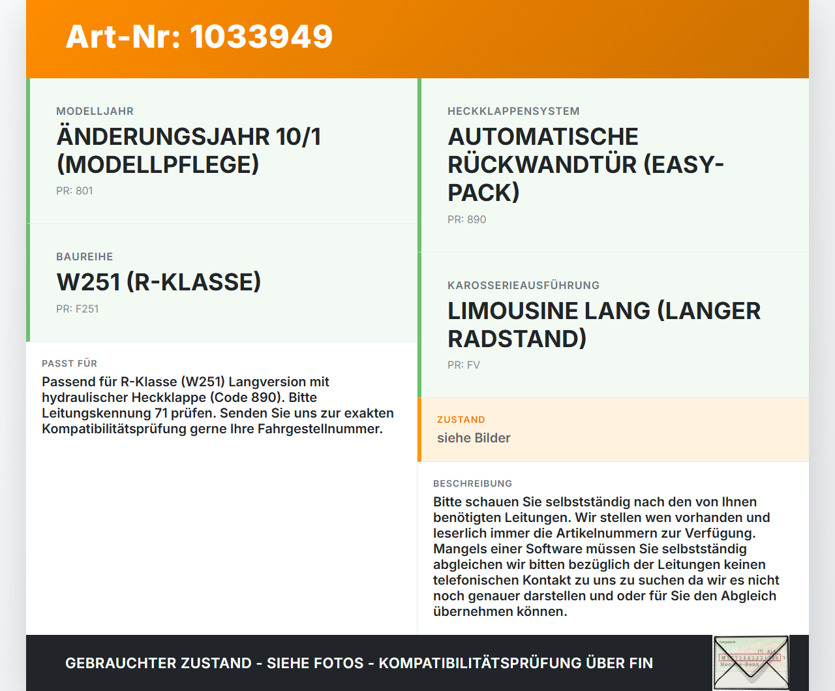Select the PR: 890 code

467,220
